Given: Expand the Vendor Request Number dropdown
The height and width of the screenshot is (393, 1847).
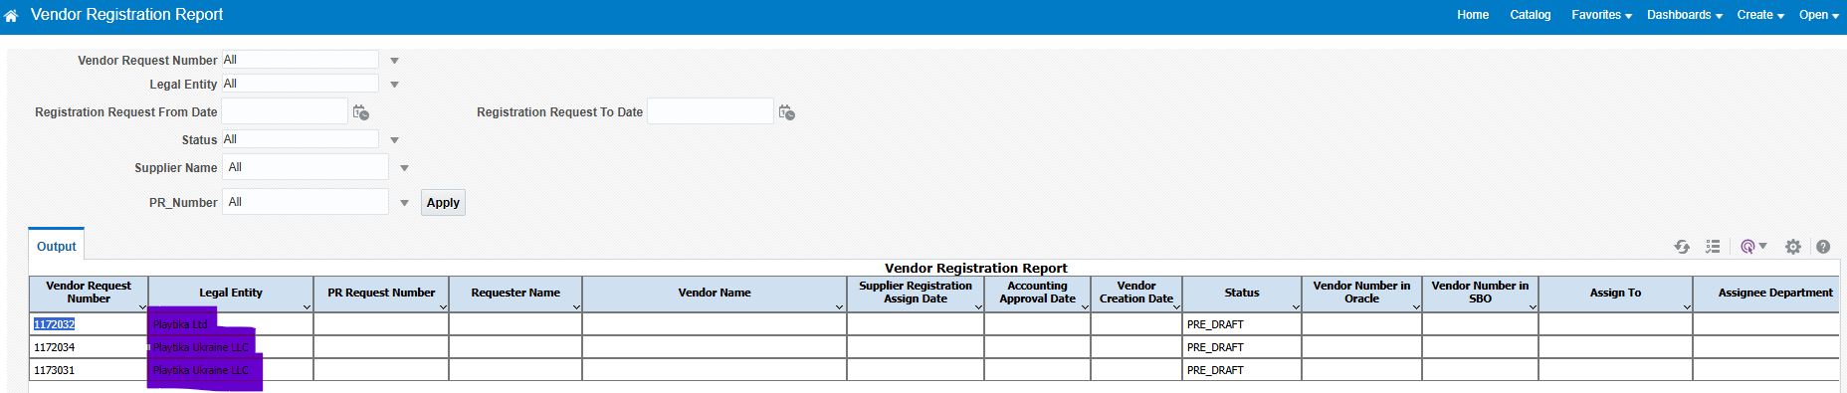Looking at the screenshot, I should point(394,61).
